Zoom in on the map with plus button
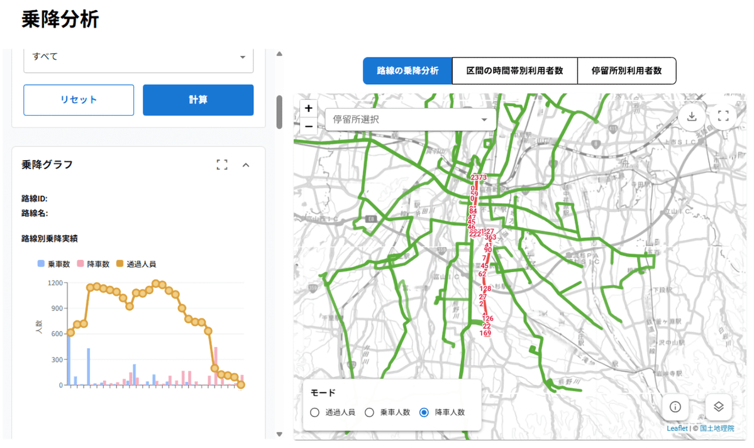 [x=309, y=109]
